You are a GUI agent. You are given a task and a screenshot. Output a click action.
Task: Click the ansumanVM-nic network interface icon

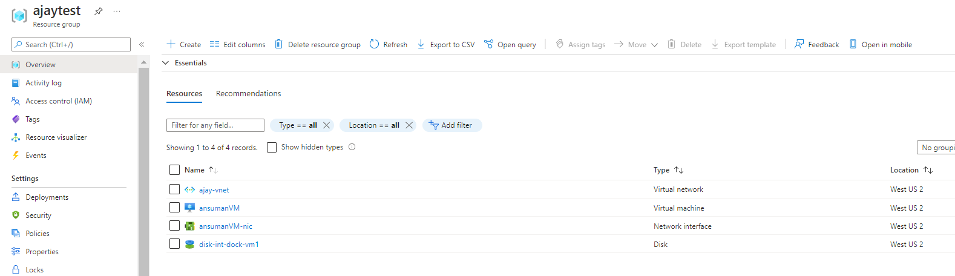pos(189,226)
